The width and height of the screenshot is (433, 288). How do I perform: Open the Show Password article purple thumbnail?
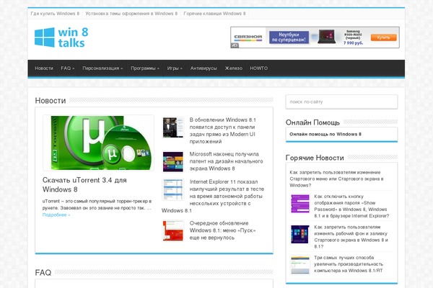300,204
